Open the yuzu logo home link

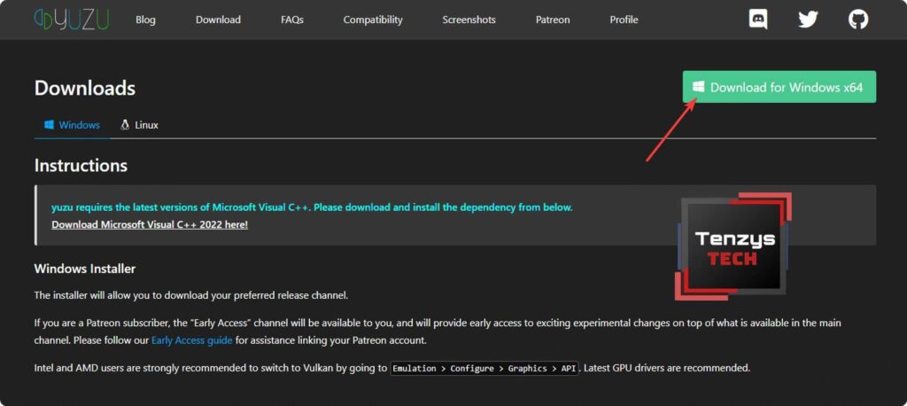[x=73, y=20]
